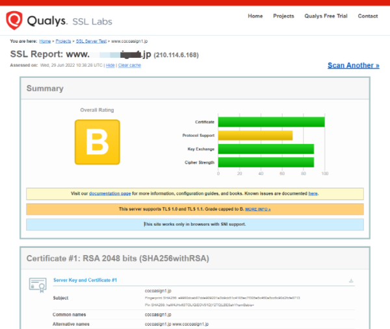This screenshot has width=390, height=329.
Task: Click the Key Exchange chart label
Action: [201, 149]
